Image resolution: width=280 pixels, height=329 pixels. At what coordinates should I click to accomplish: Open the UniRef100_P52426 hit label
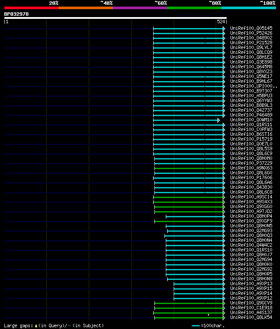coord(251,33)
